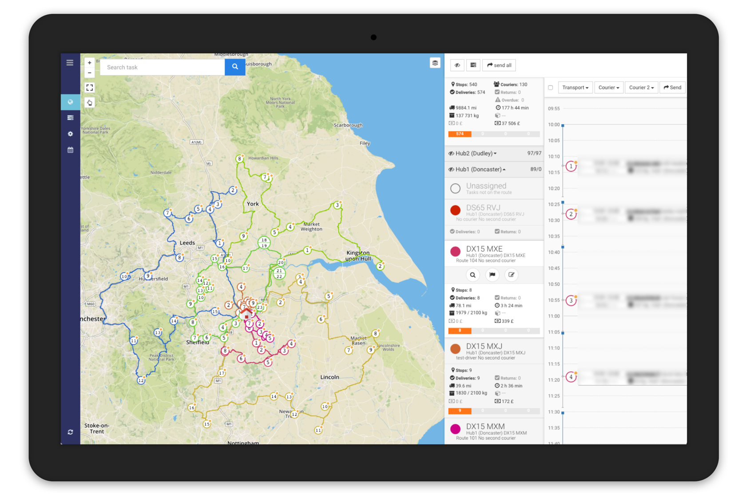
Task: Click yellow stop marker 8 near Market Rasen
Action: (x=376, y=333)
